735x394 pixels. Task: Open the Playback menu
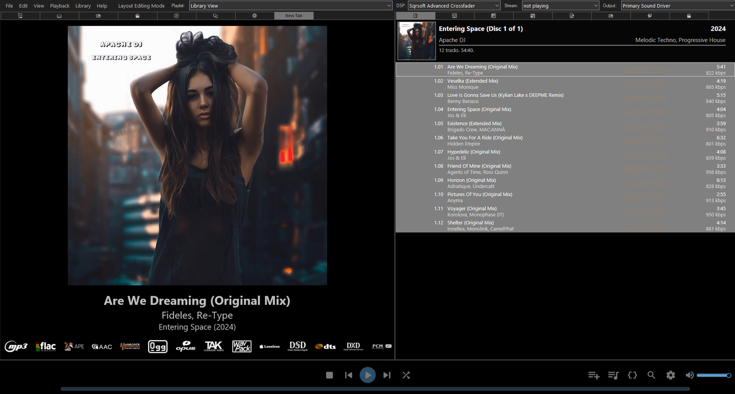pyautogui.click(x=60, y=6)
